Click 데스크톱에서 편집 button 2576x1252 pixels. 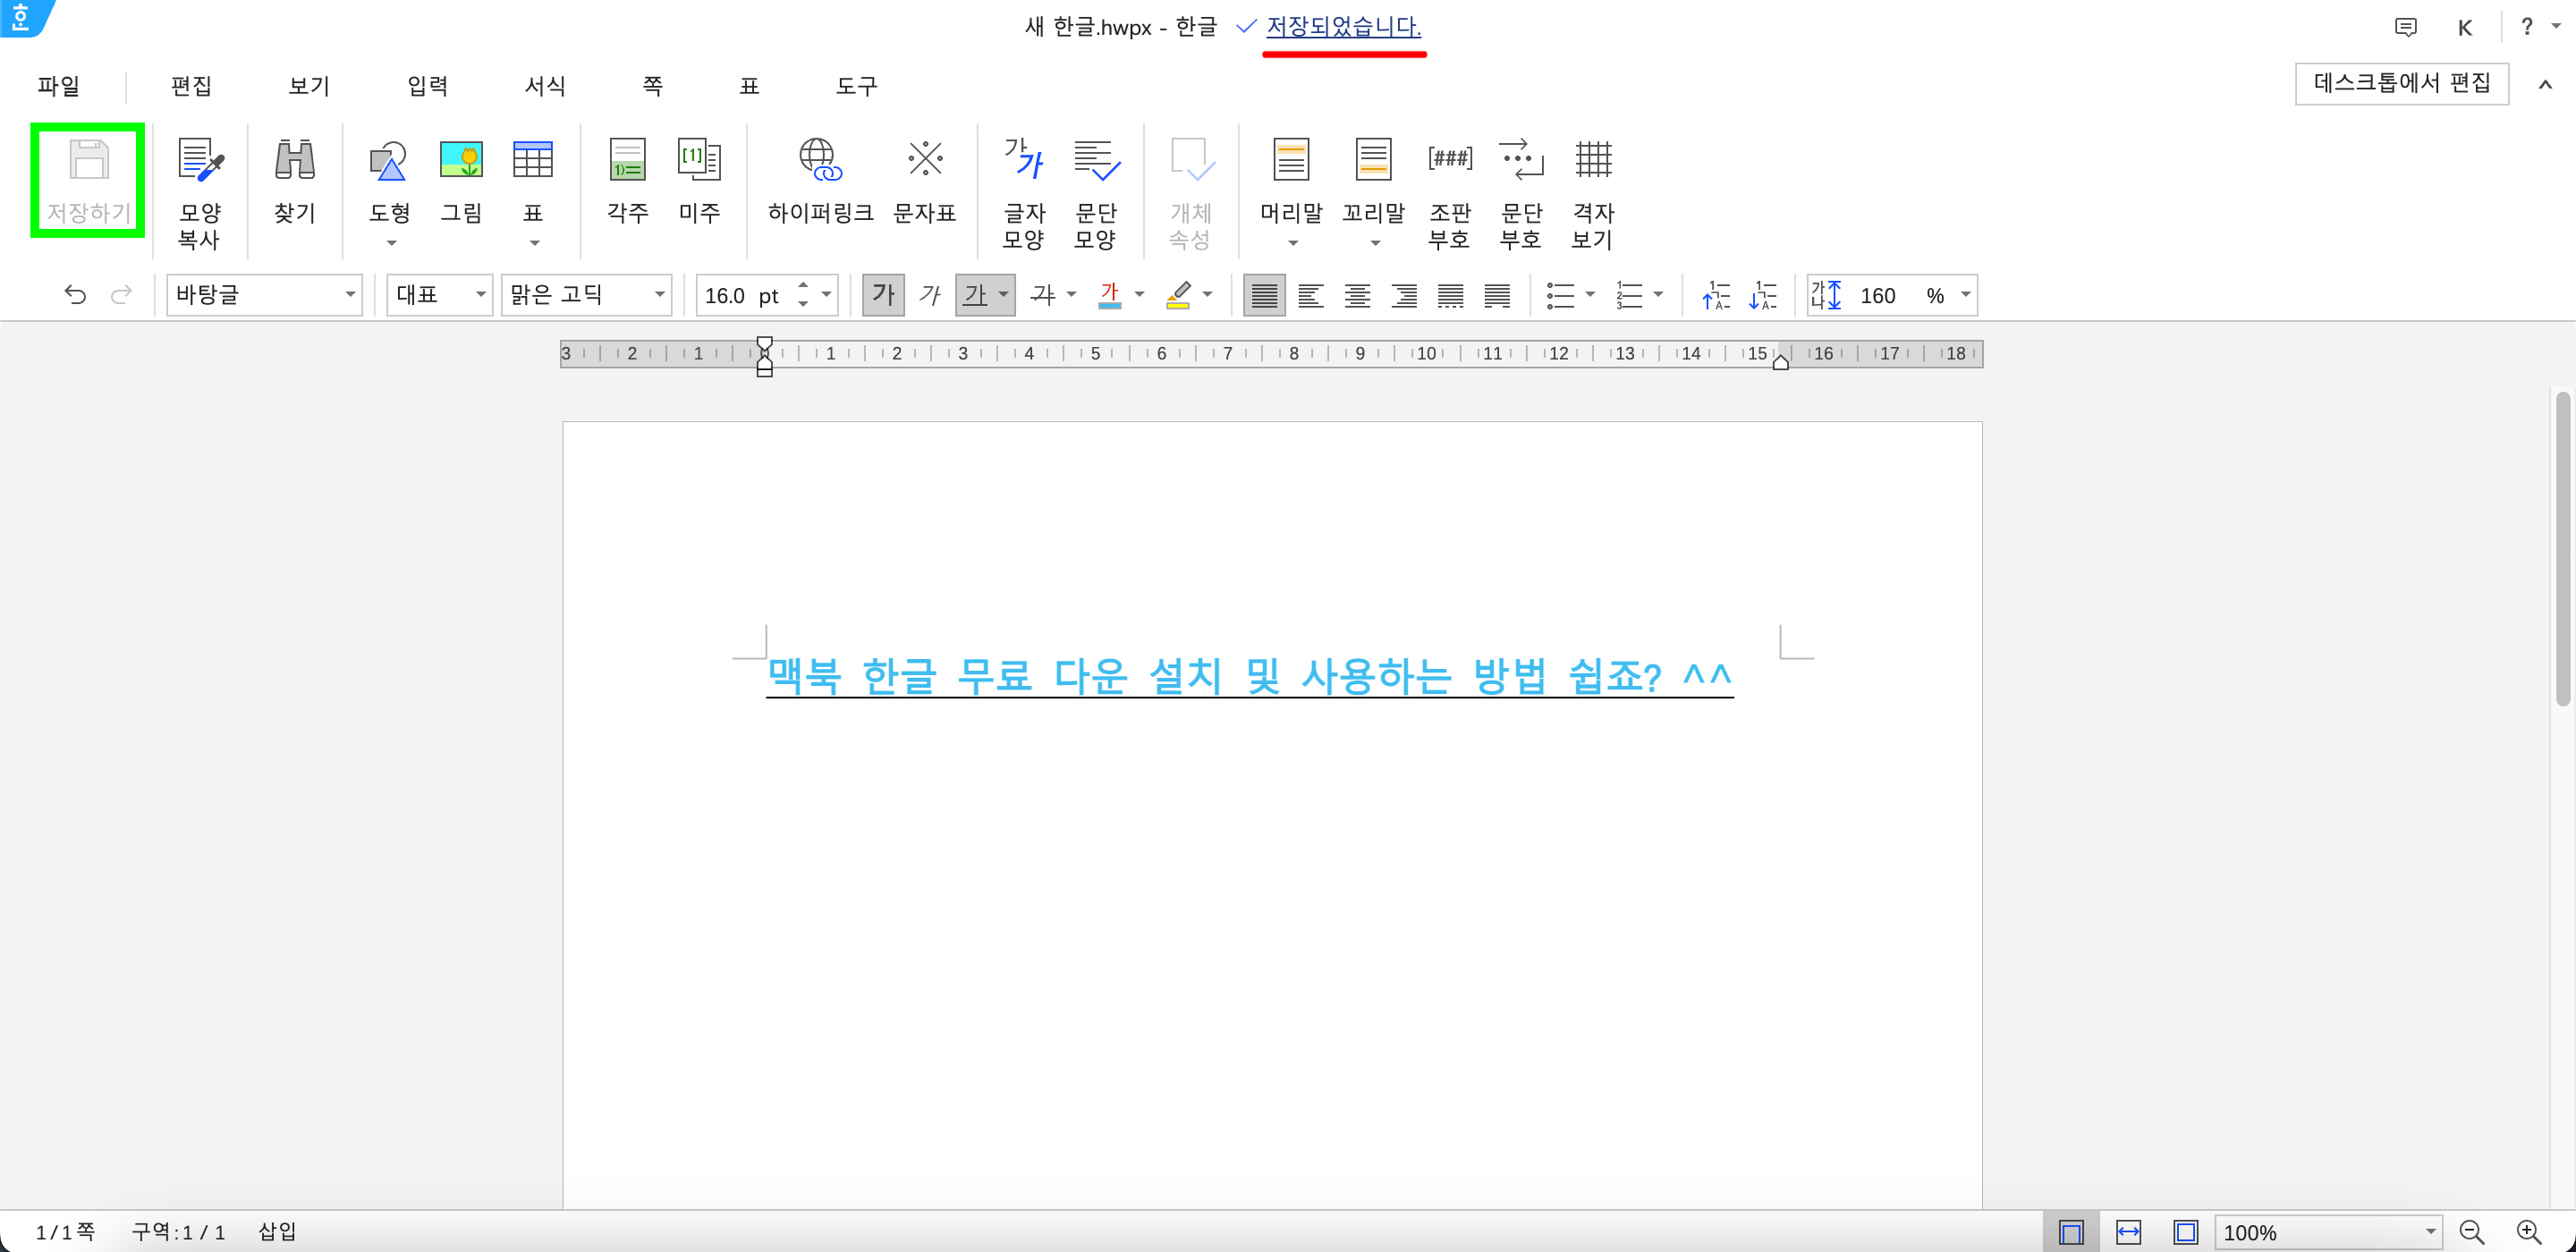(x=2400, y=83)
